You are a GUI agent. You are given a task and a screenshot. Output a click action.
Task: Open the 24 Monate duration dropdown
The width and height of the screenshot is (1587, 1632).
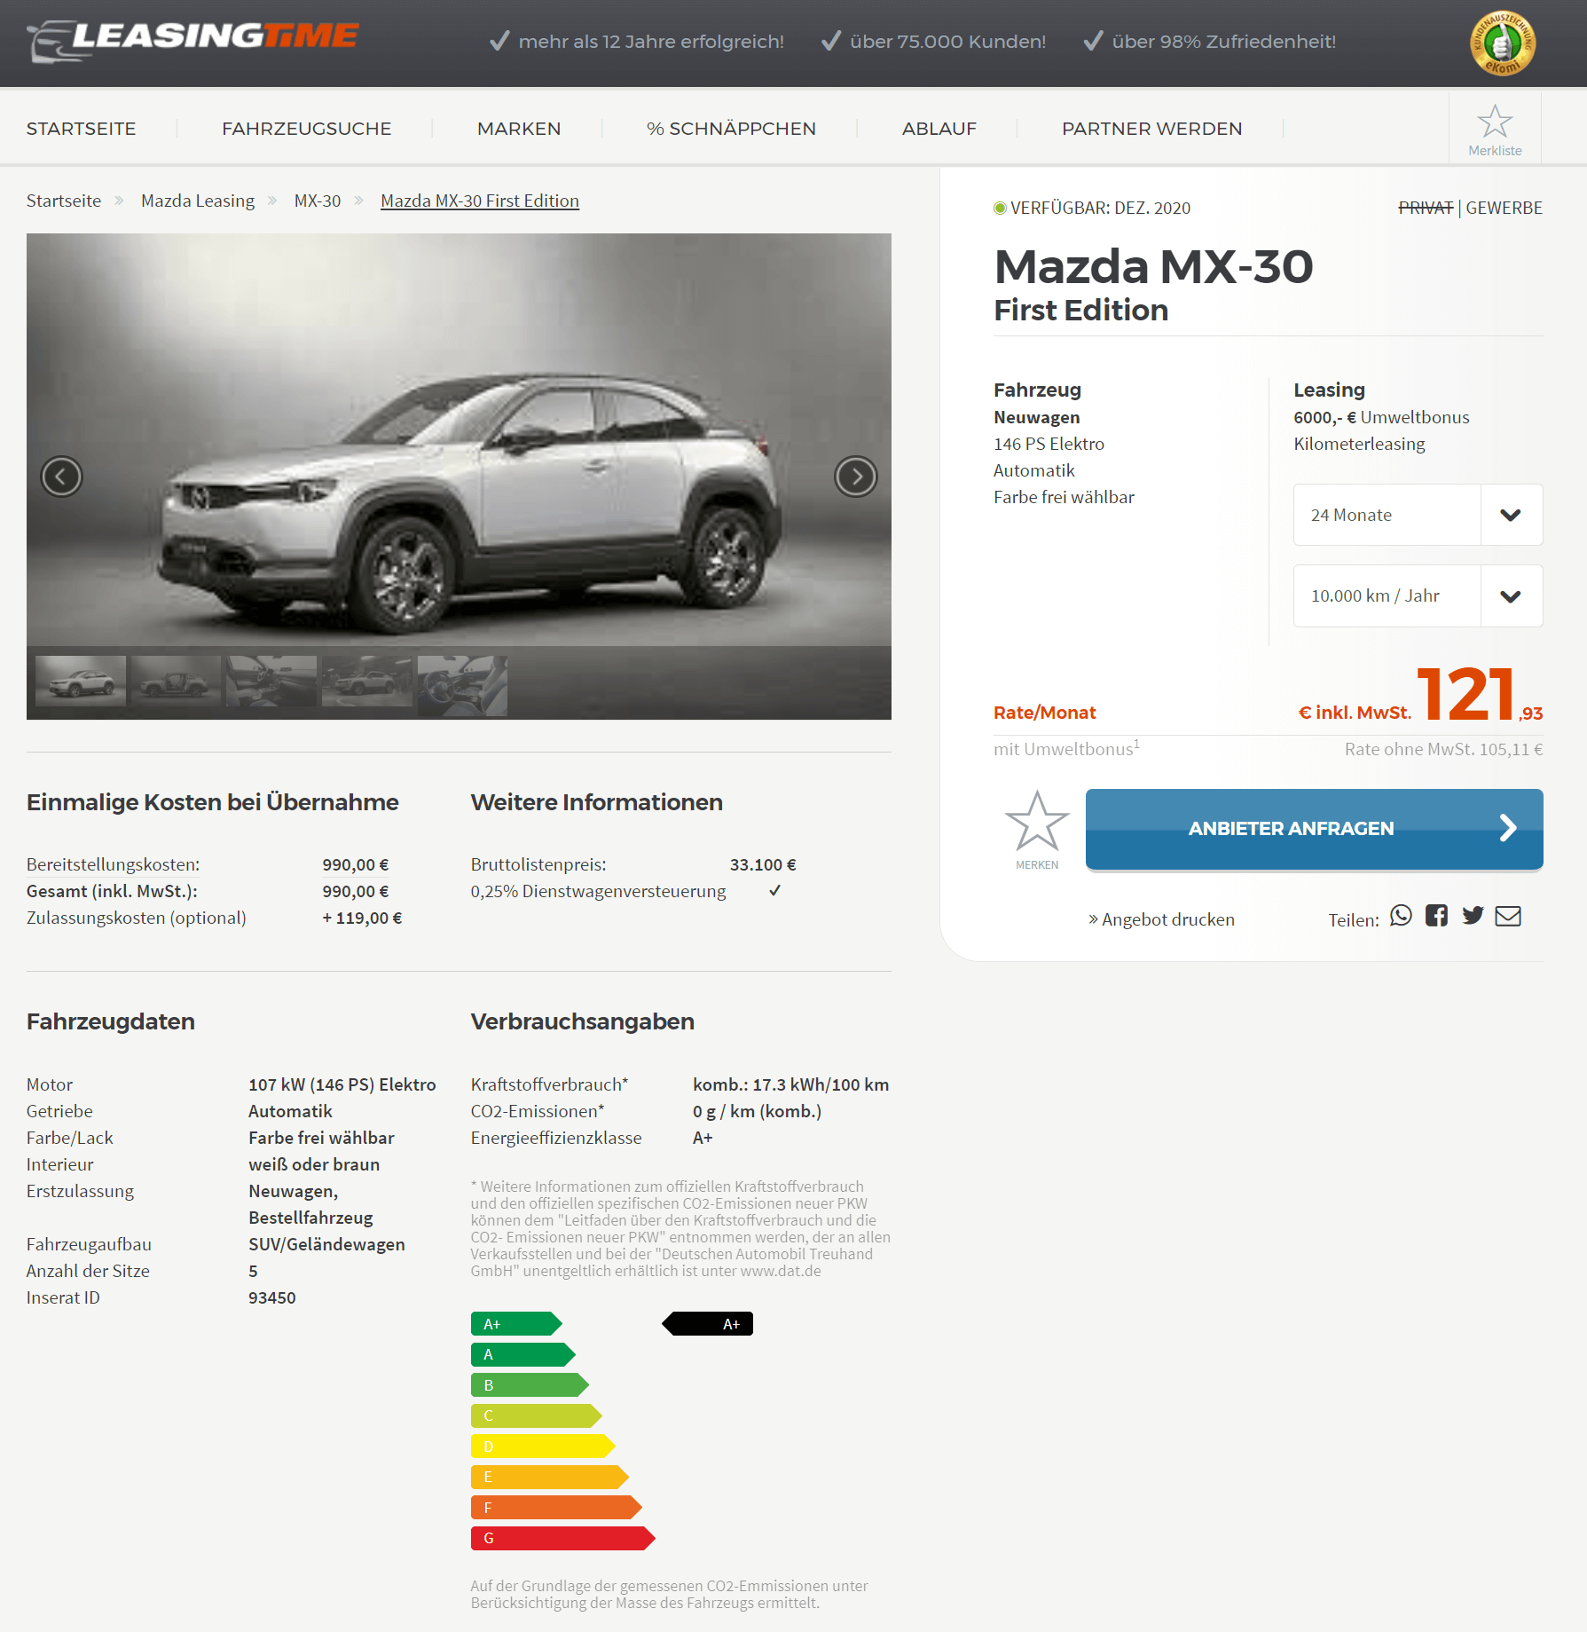pos(1418,515)
